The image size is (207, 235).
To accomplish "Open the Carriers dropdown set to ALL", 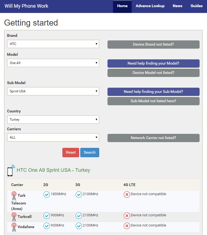I will click(x=53, y=137).
